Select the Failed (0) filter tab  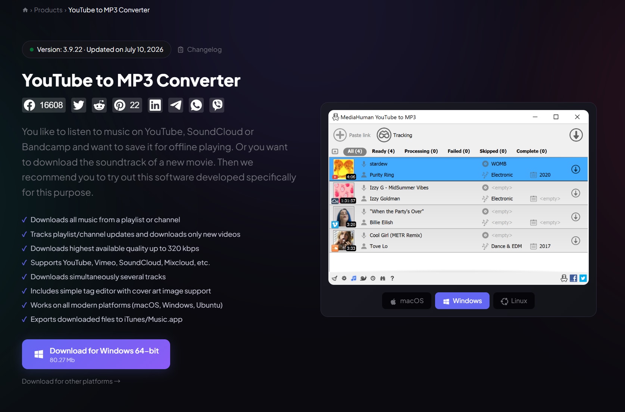[x=459, y=151]
